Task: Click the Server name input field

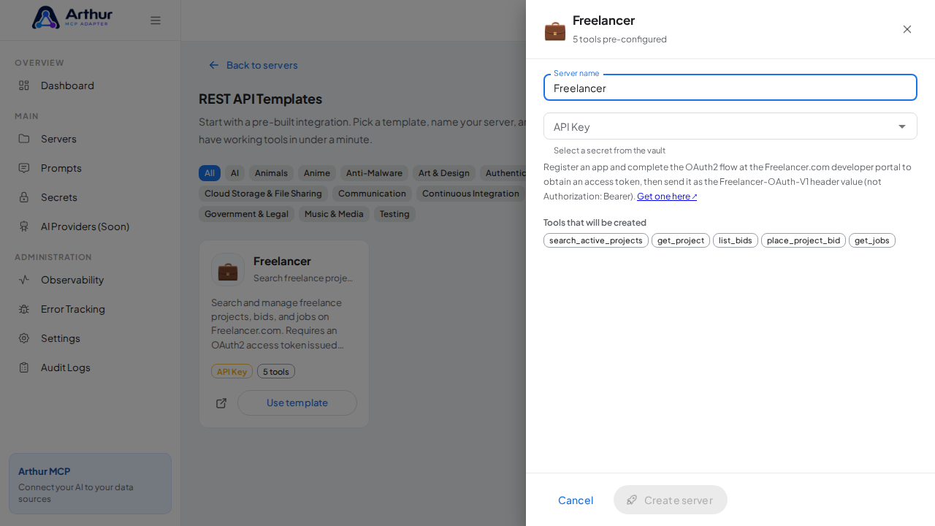Action: point(730,88)
